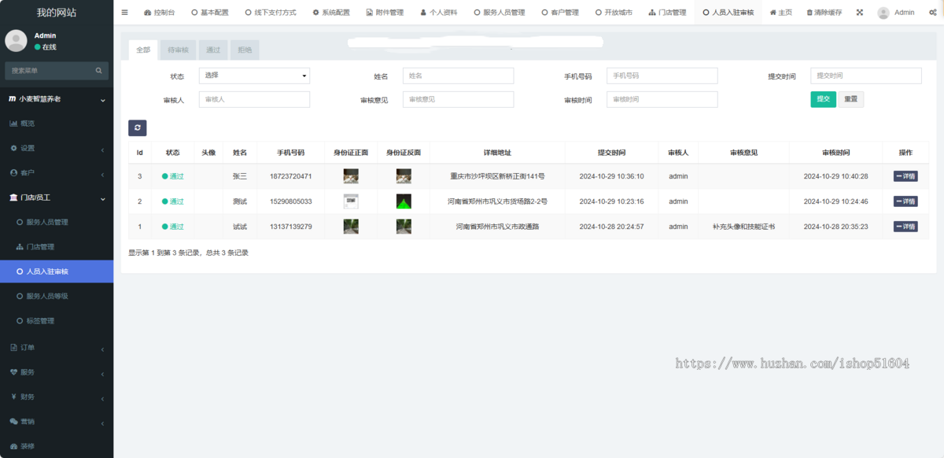Image resolution: width=944 pixels, height=458 pixels.
Task: Click phone number 18723720471
Action: point(290,176)
